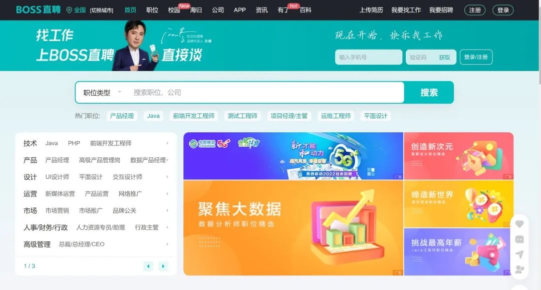541x290 pixels.
Task: Click the paper plane icon in the right sidebar
Action: pyautogui.click(x=519, y=254)
